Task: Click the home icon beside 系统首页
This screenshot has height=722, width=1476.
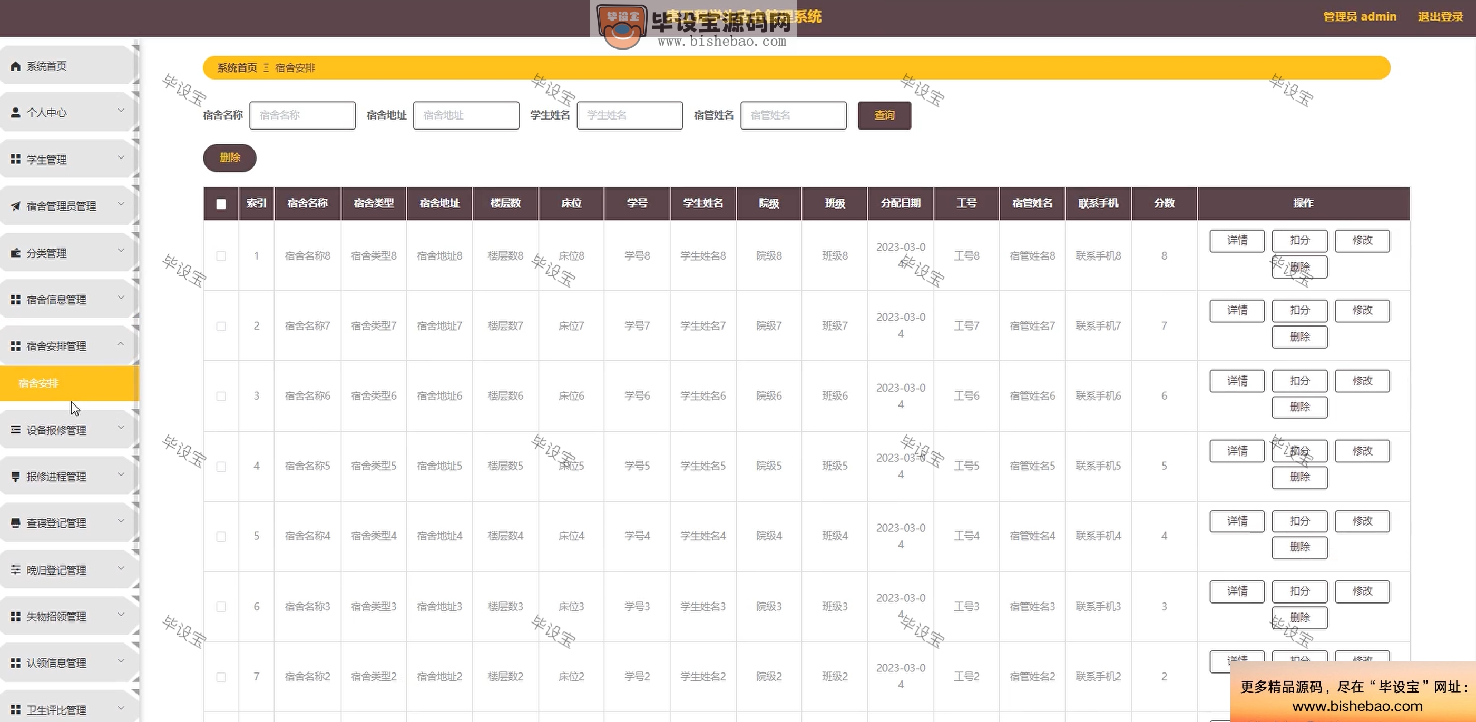Action: [16, 66]
